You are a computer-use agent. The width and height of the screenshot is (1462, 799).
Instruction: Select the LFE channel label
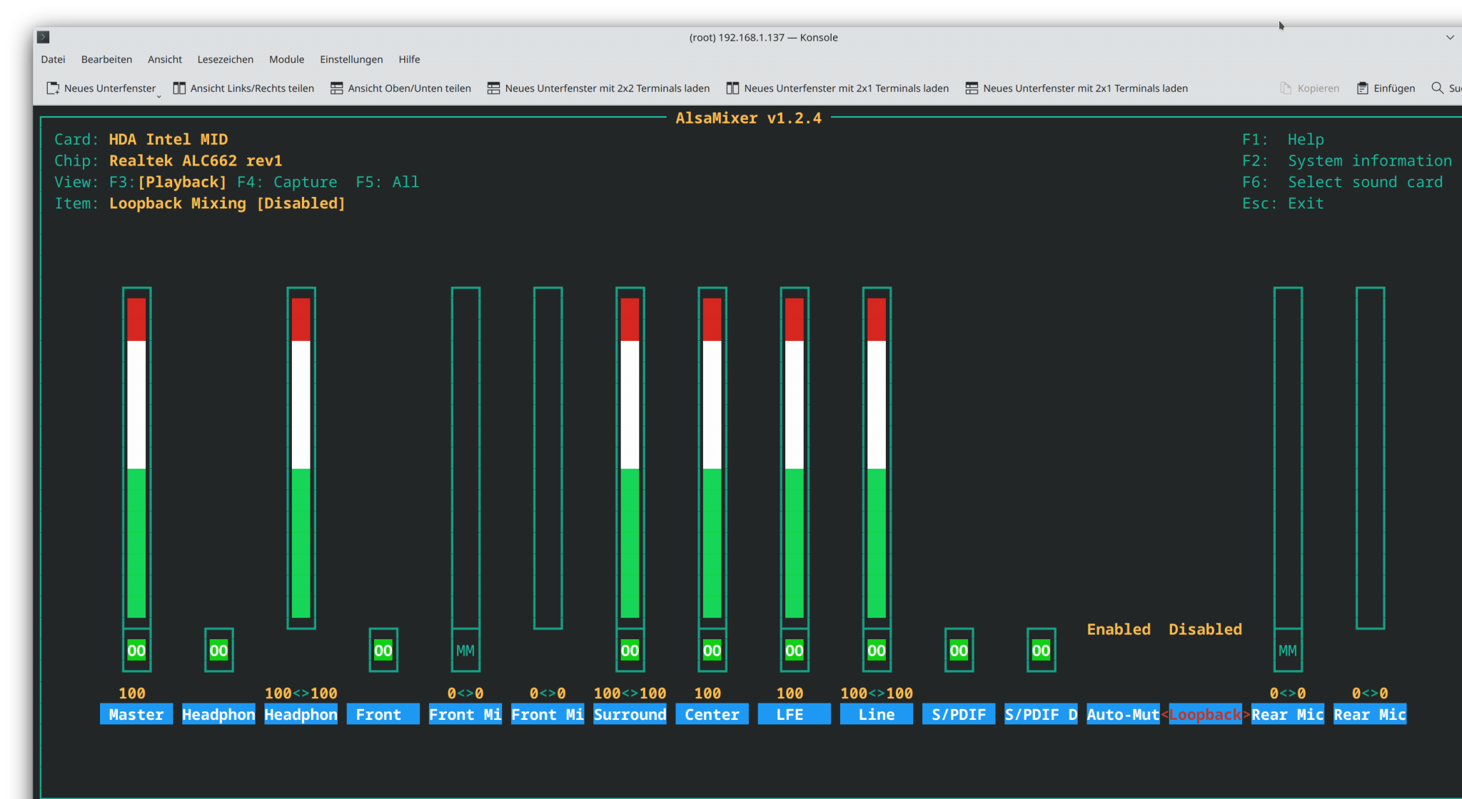tap(794, 714)
